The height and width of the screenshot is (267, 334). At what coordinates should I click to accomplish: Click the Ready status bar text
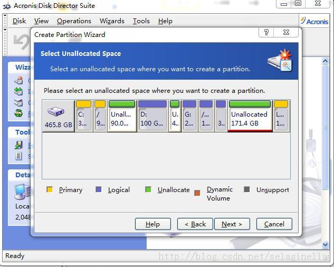coord(15,256)
